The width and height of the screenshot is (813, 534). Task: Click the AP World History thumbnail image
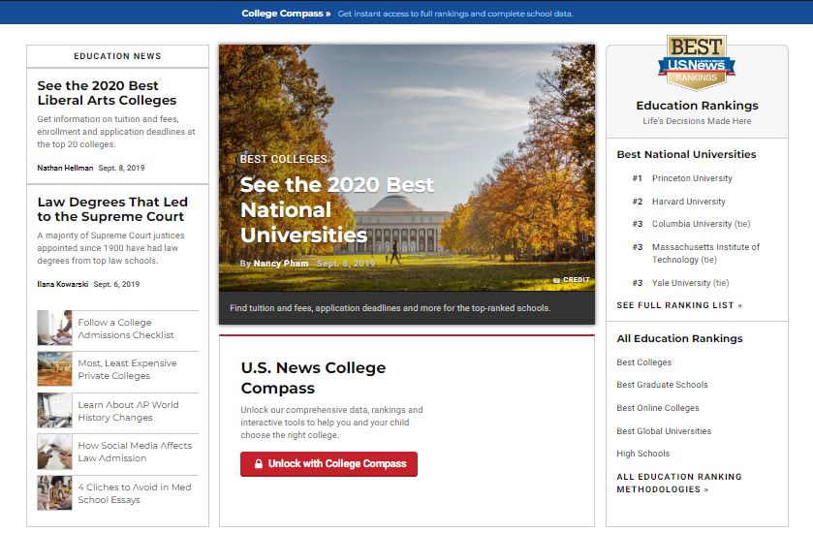[54, 410]
